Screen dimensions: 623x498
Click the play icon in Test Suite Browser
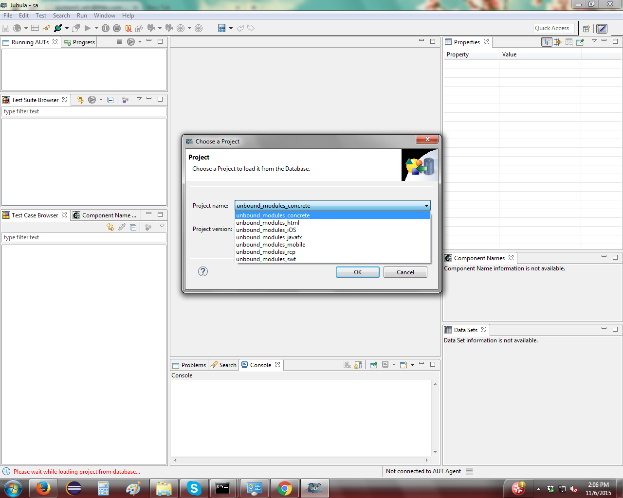coord(92,100)
